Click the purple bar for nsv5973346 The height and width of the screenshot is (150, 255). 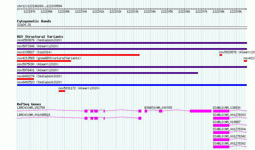[132, 49]
